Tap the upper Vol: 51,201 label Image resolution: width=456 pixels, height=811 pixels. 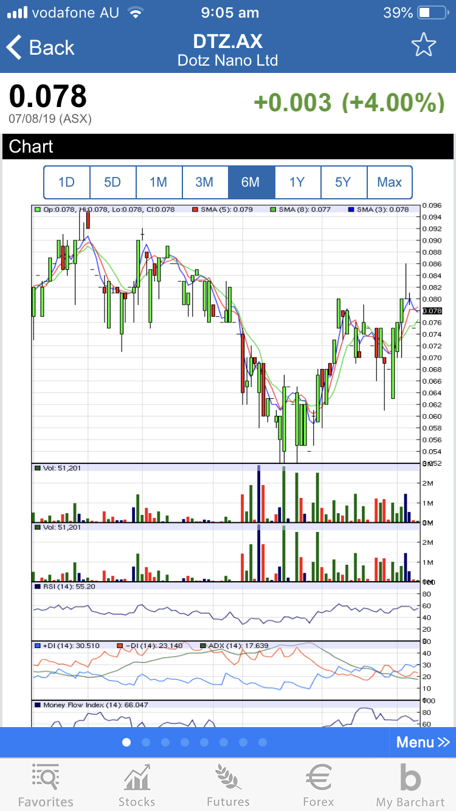point(62,468)
